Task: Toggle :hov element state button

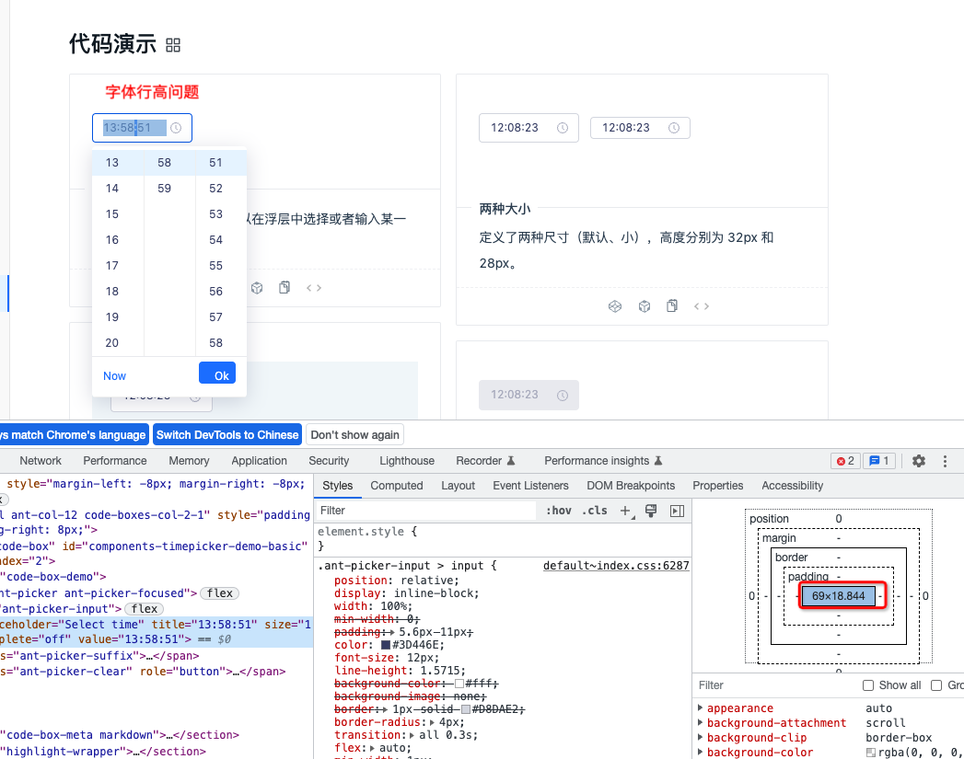Action: coord(559,511)
